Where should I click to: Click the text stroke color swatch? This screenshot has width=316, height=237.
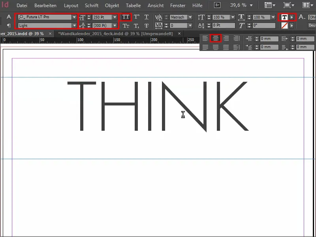pyautogui.click(x=284, y=26)
